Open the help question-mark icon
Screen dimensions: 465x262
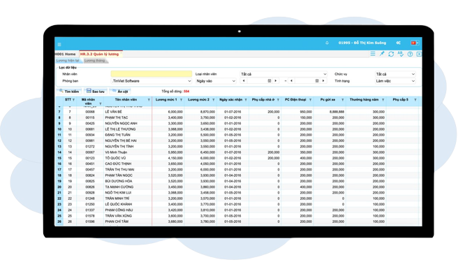tap(410, 54)
